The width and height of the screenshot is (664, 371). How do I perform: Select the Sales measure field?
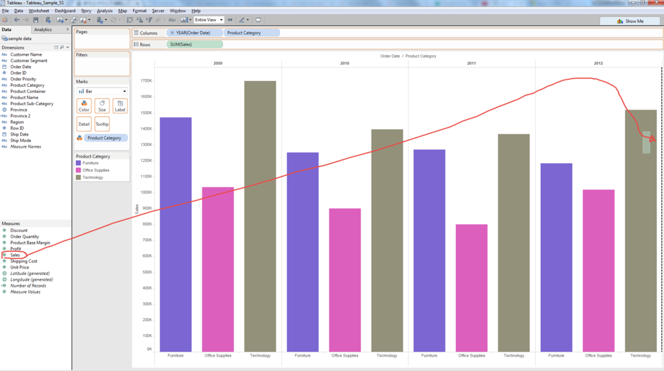coord(16,255)
